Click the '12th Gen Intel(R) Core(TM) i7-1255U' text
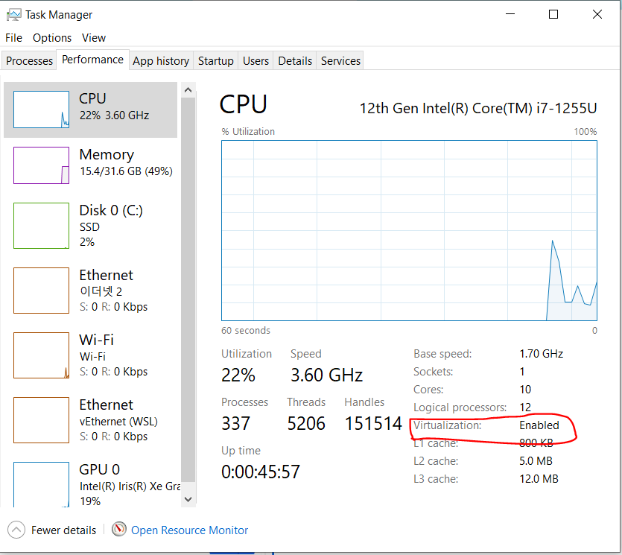 [x=478, y=108]
